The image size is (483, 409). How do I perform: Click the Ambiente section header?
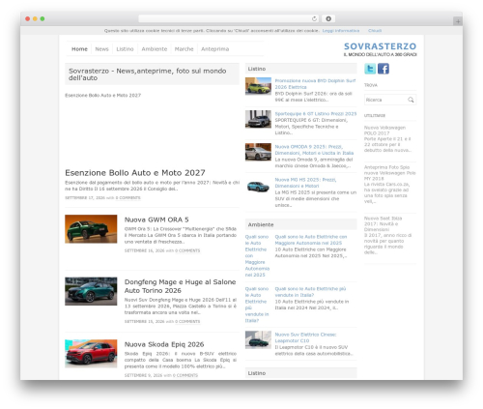(301, 224)
